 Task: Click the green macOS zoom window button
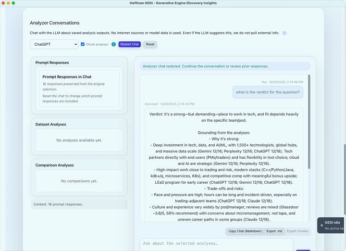click(x=13, y=3)
